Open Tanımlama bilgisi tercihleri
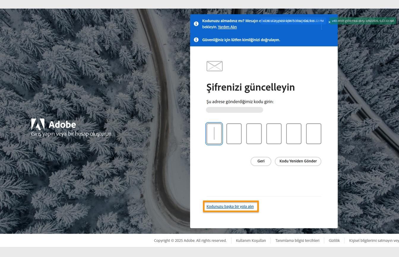The image size is (399, 257). tap(297, 240)
